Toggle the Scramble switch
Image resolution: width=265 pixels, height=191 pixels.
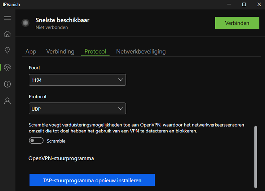click(36, 141)
